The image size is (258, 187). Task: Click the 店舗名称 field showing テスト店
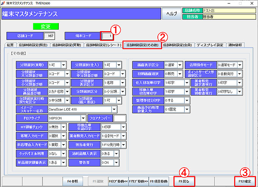229,11
